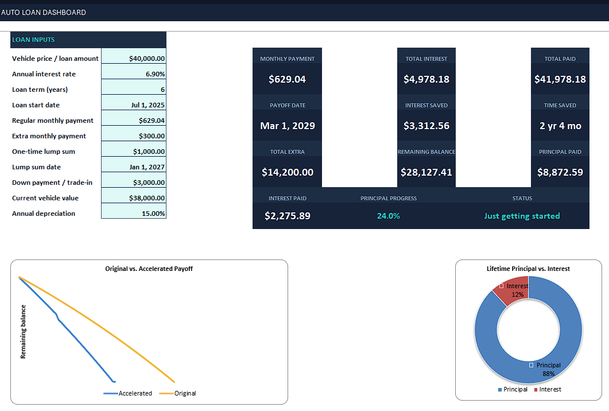
Task: Click the blue Accelerated legend marker in the chart
Action: (x=111, y=394)
